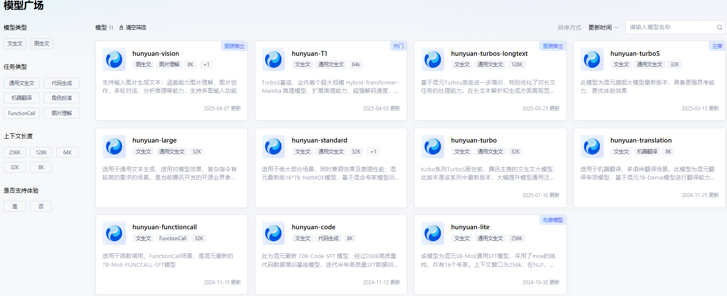The image size is (727, 296).
Task: Open the hunyuan-turboS model title
Action: click(x=635, y=54)
